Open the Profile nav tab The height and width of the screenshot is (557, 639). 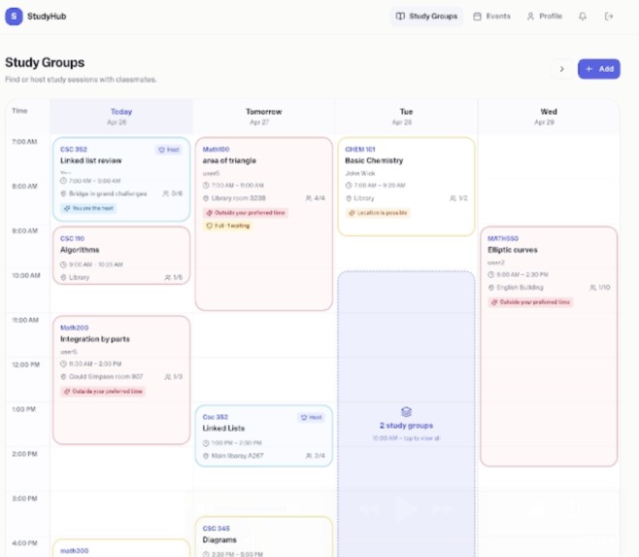[545, 17]
